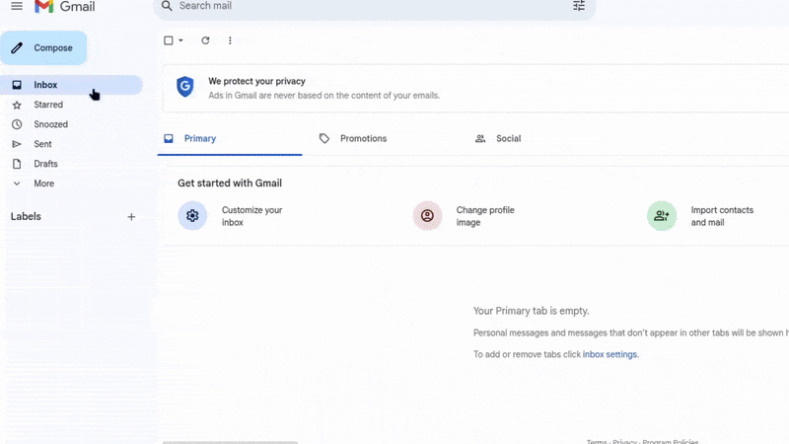Refresh the mail list
This screenshot has width=789, height=444.
pos(205,40)
